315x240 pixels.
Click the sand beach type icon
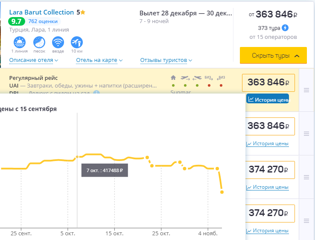coord(39,42)
